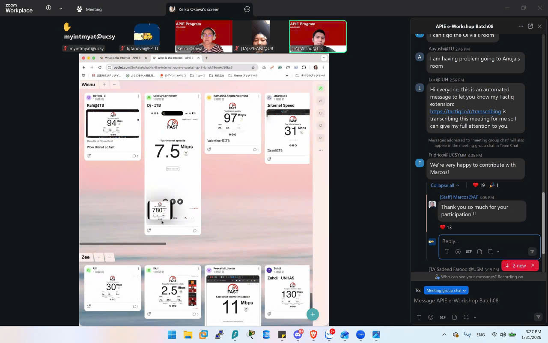Attach a file in main message toolbar
Image resolution: width=548 pixels, height=343 pixels.
click(455, 317)
